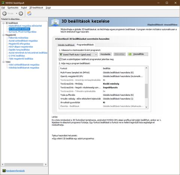This screenshot has height=175, width=180.
Task: Click the Eltávolítás button
Action: (x=119, y=54)
